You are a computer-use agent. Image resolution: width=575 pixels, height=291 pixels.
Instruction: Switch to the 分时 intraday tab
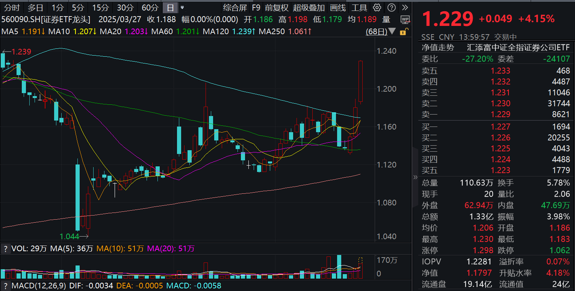(x=12, y=8)
